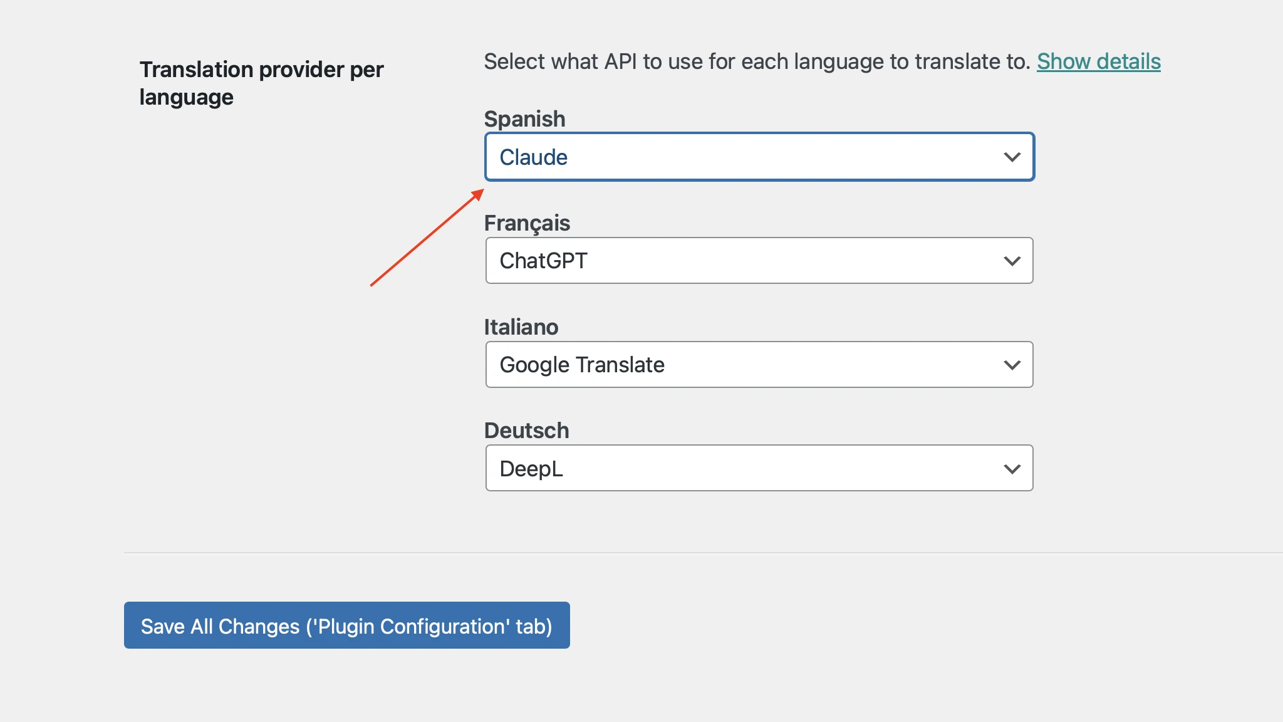Select Claude for Spanish translation
Image resolution: width=1283 pixels, height=722 pixels.
[759, 156]
